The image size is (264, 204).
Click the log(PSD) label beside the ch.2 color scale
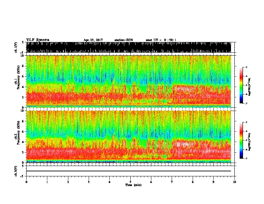[250, 142]
